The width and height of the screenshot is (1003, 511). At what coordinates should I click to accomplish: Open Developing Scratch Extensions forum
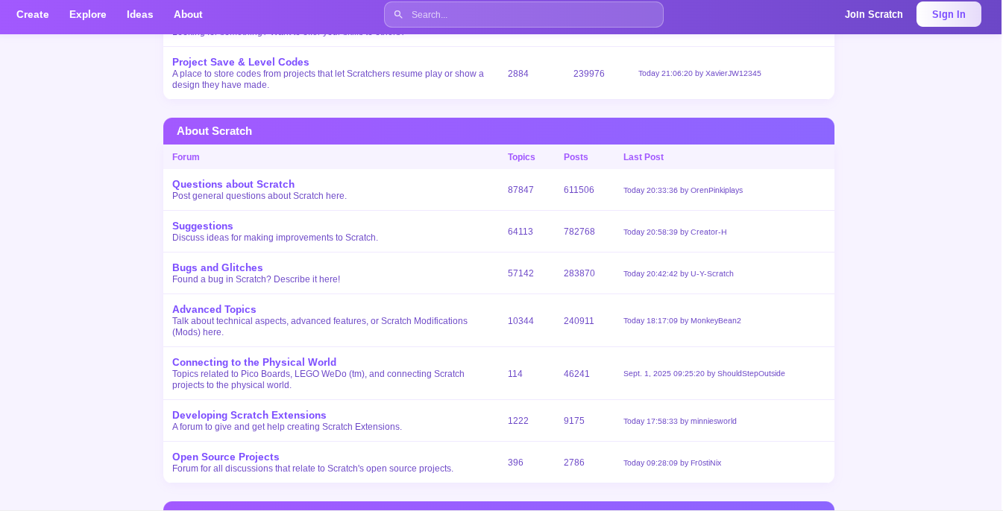(x=249, y=415)
